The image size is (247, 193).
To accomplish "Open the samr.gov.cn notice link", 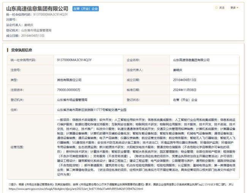I will [x=76, y=189].
